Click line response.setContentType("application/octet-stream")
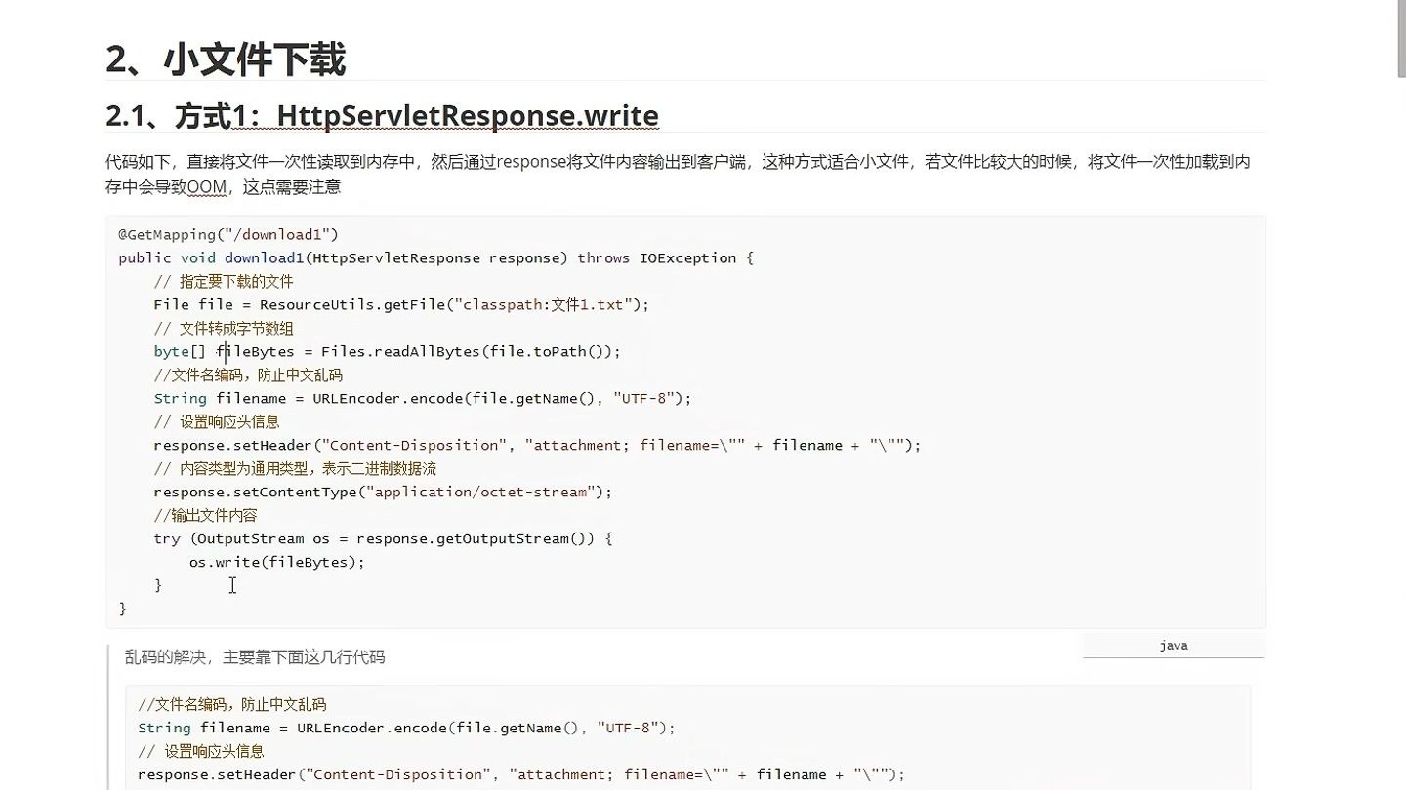1406x790 pixels. (383, 492)
